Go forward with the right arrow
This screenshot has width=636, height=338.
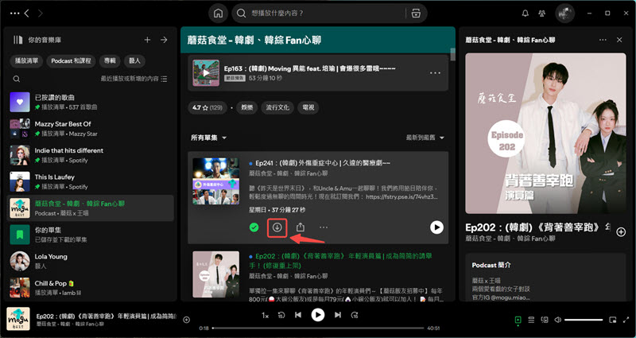(x=41, y=14)
